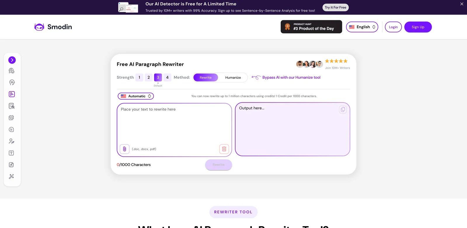The width and height of the screenshot is (467, 228).
Task: Set strength to level 1
Action: (x=139, y=77)
